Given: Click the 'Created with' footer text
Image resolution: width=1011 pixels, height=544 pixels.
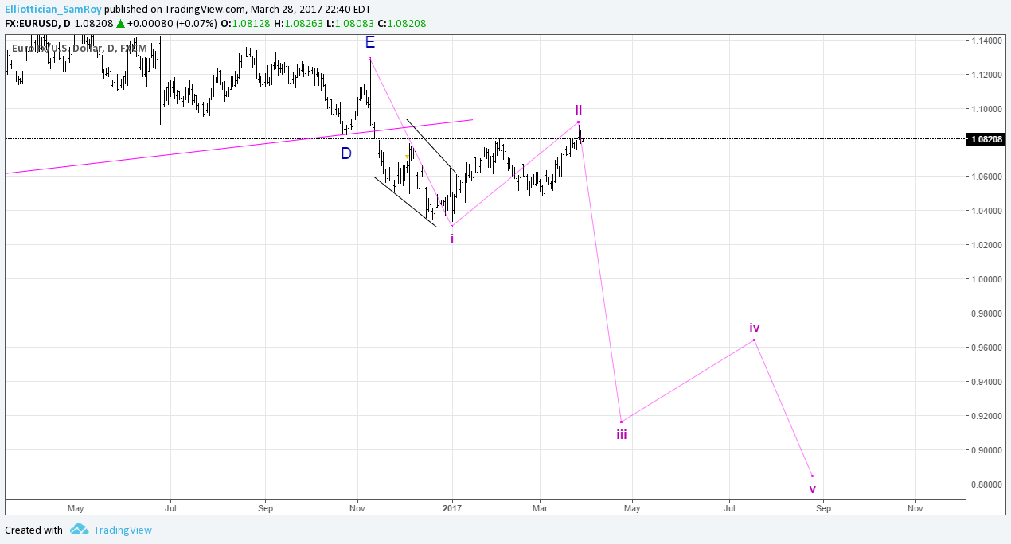Looking at the screenshot, I should click(x=33, y=530).
